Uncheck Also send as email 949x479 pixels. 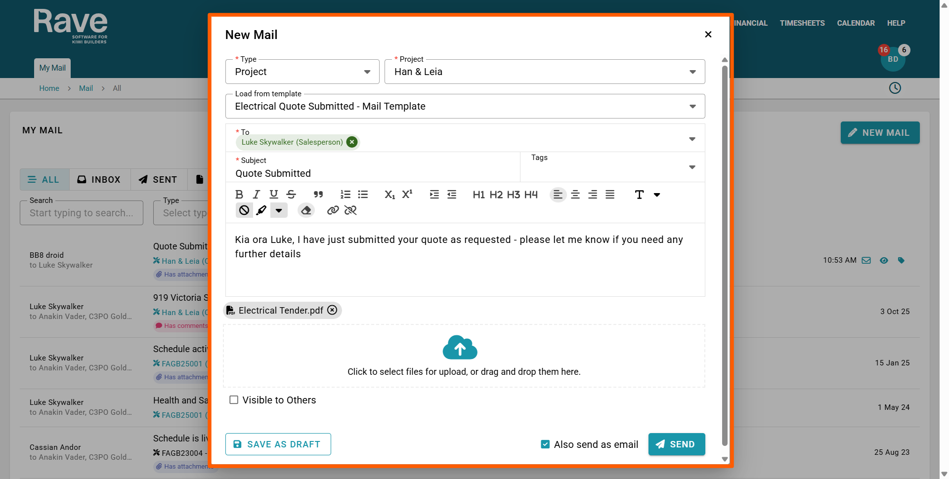545,444
